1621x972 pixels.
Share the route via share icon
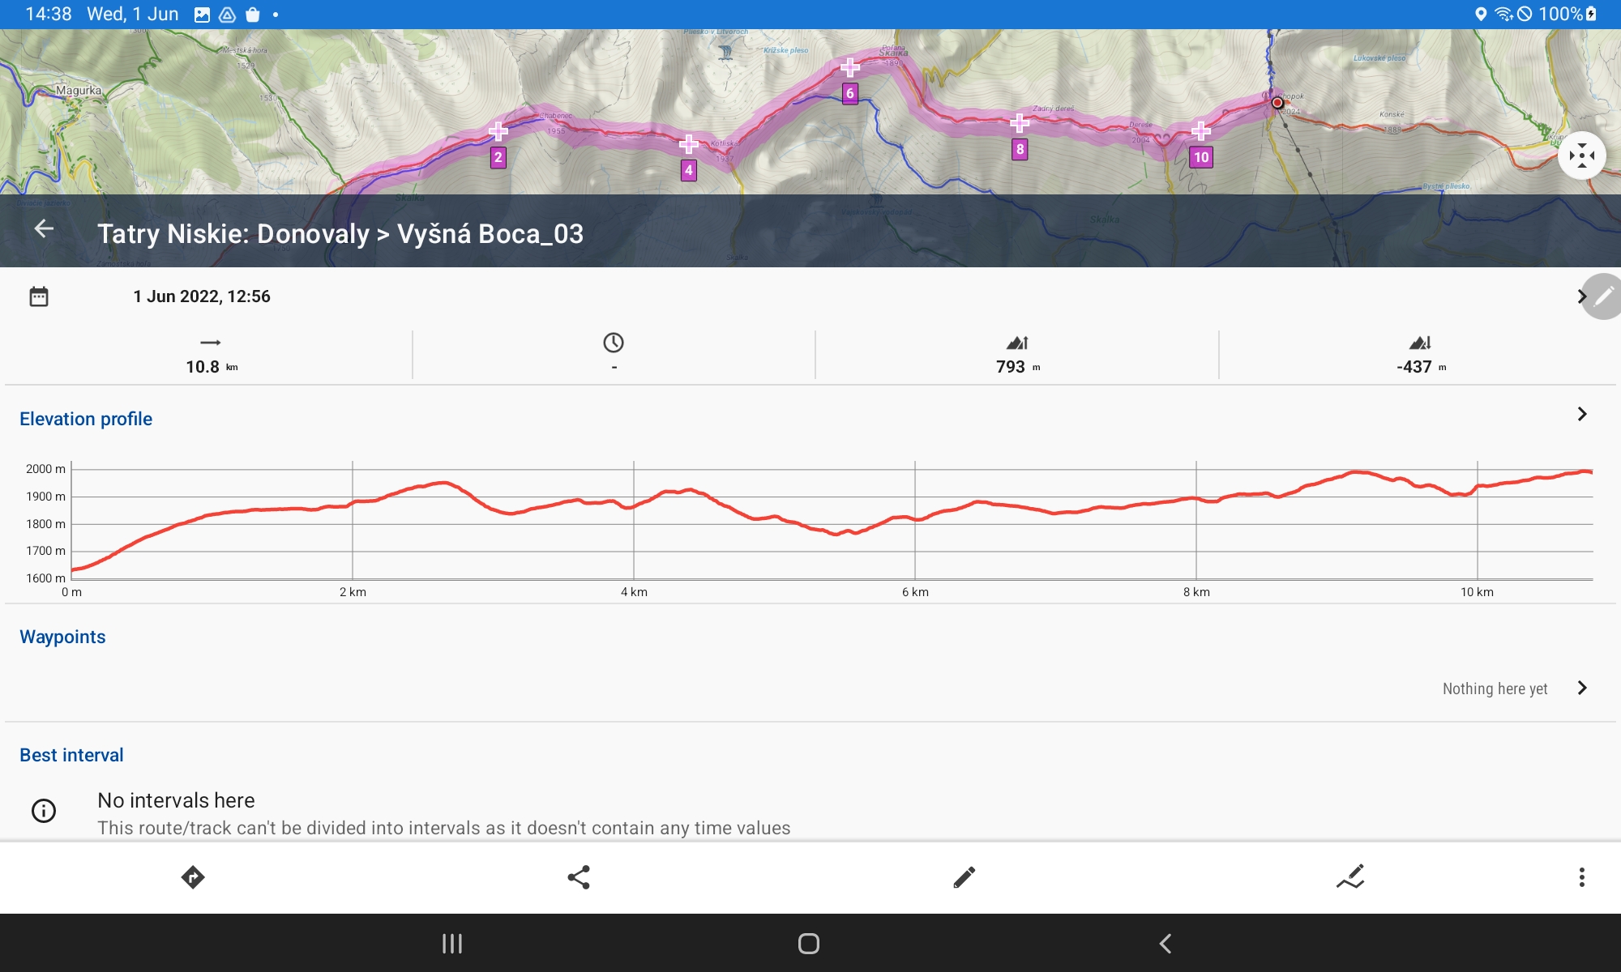pos(579,877)
